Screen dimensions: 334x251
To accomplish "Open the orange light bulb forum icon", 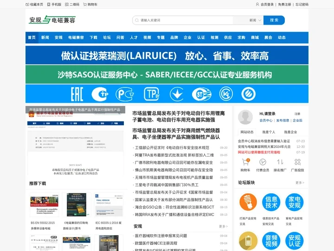I will [x=248, y=202].
